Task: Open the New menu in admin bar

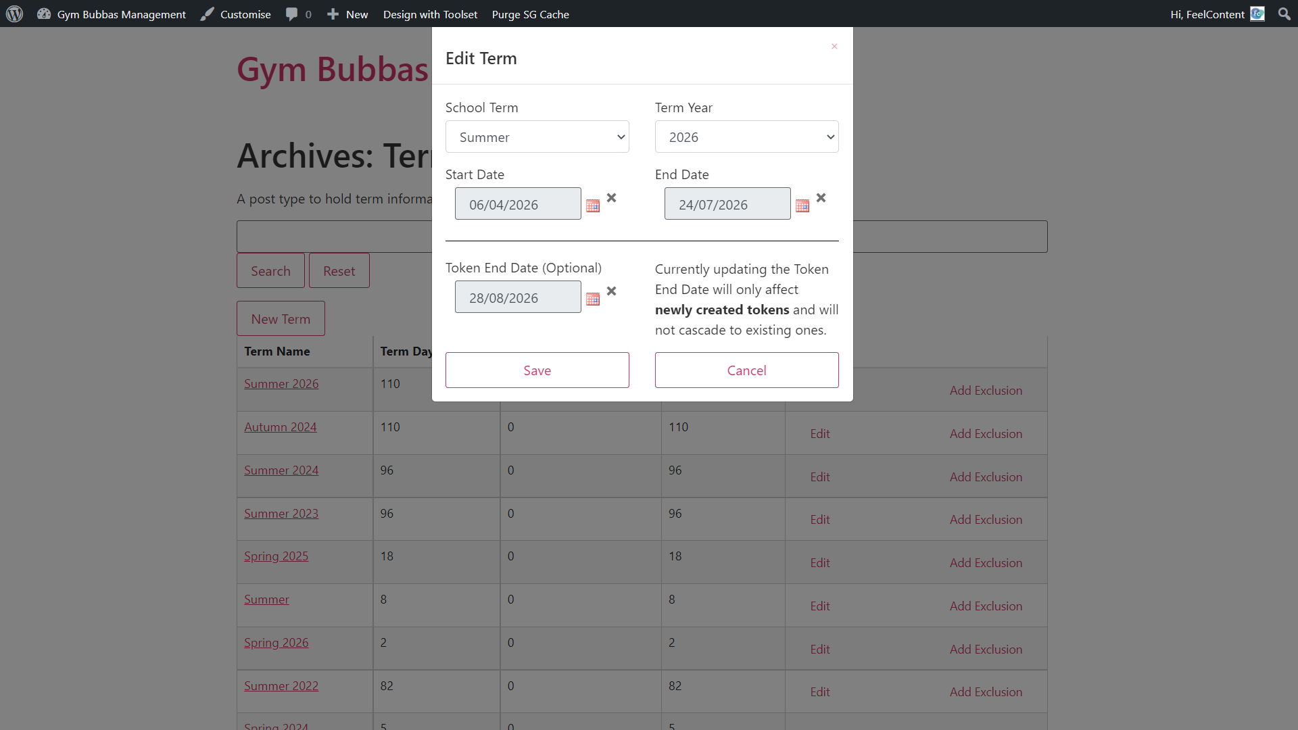Action: [x=347, y=14]
